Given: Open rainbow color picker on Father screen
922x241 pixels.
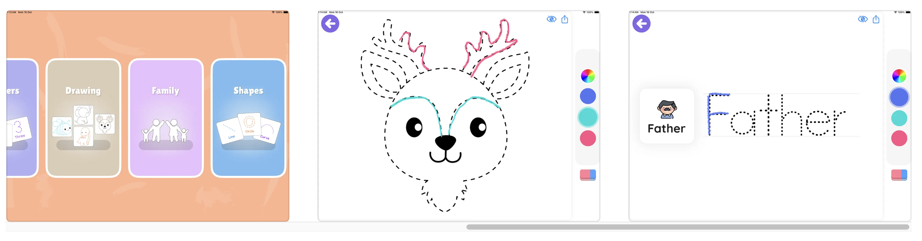Looking at the screenshot, I should click(x=899, y=76).
